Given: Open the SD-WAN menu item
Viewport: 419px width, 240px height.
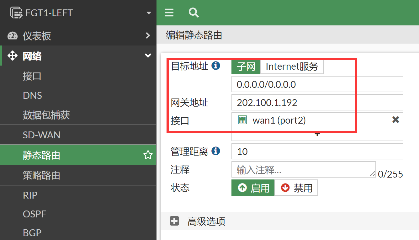Looking at the screenshot, I should click(41, 135).
